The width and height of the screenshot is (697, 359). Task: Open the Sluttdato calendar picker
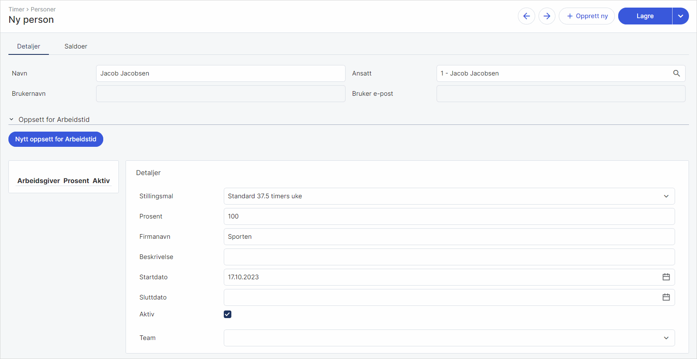tap(666, 297)
